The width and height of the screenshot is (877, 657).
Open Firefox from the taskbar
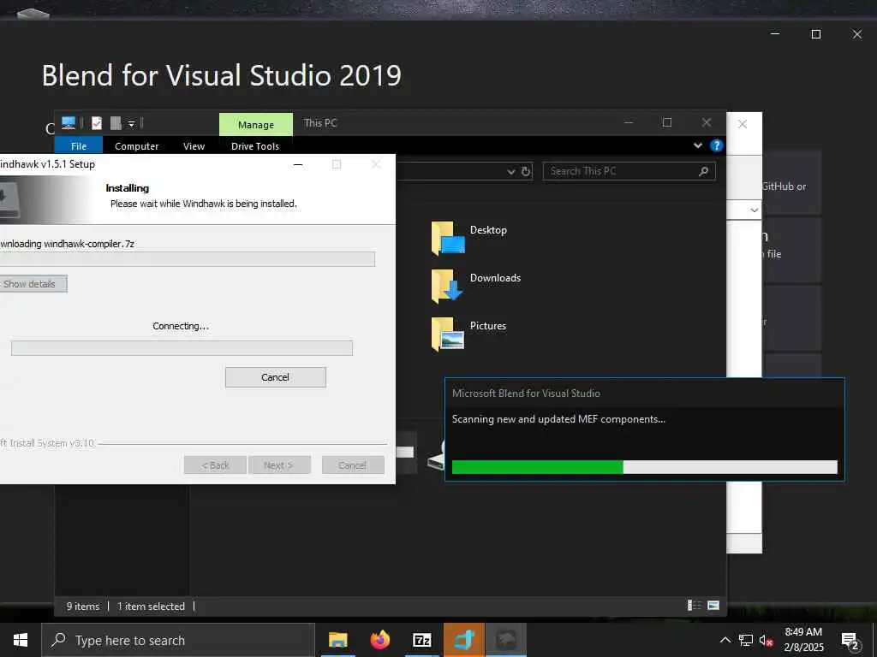[x=379, y=640]
